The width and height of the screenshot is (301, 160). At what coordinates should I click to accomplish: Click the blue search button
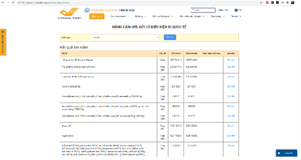[x=170, y=37]
